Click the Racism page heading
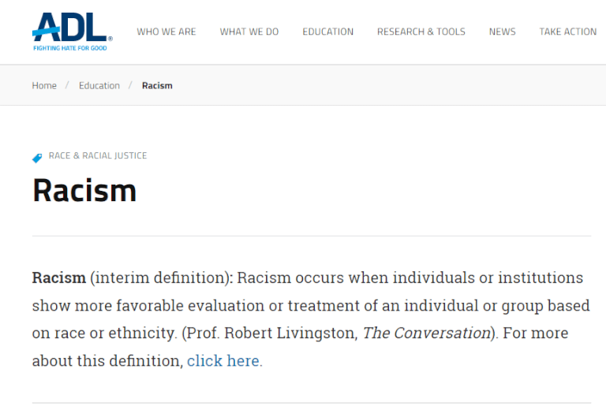This screenshot has width=606, height=418. (84, 190)
